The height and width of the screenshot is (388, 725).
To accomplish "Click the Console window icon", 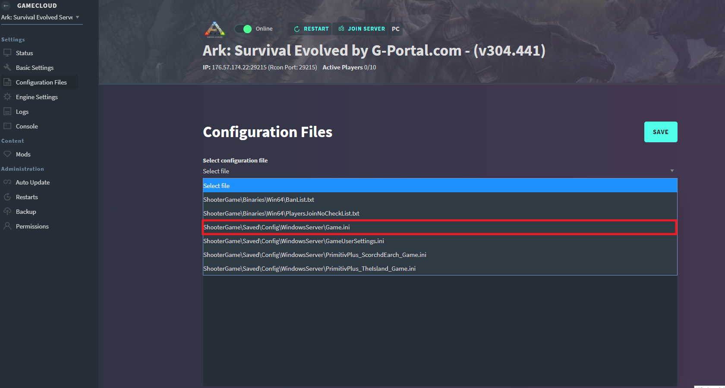I will [7, 126].
